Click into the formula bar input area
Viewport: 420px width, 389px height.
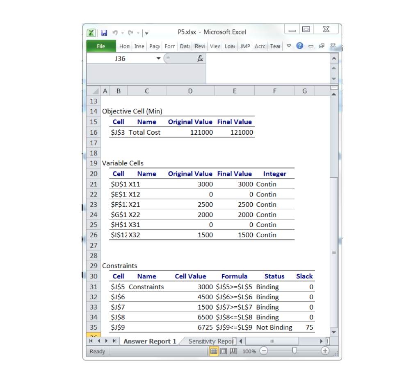(x=268, y=68)
